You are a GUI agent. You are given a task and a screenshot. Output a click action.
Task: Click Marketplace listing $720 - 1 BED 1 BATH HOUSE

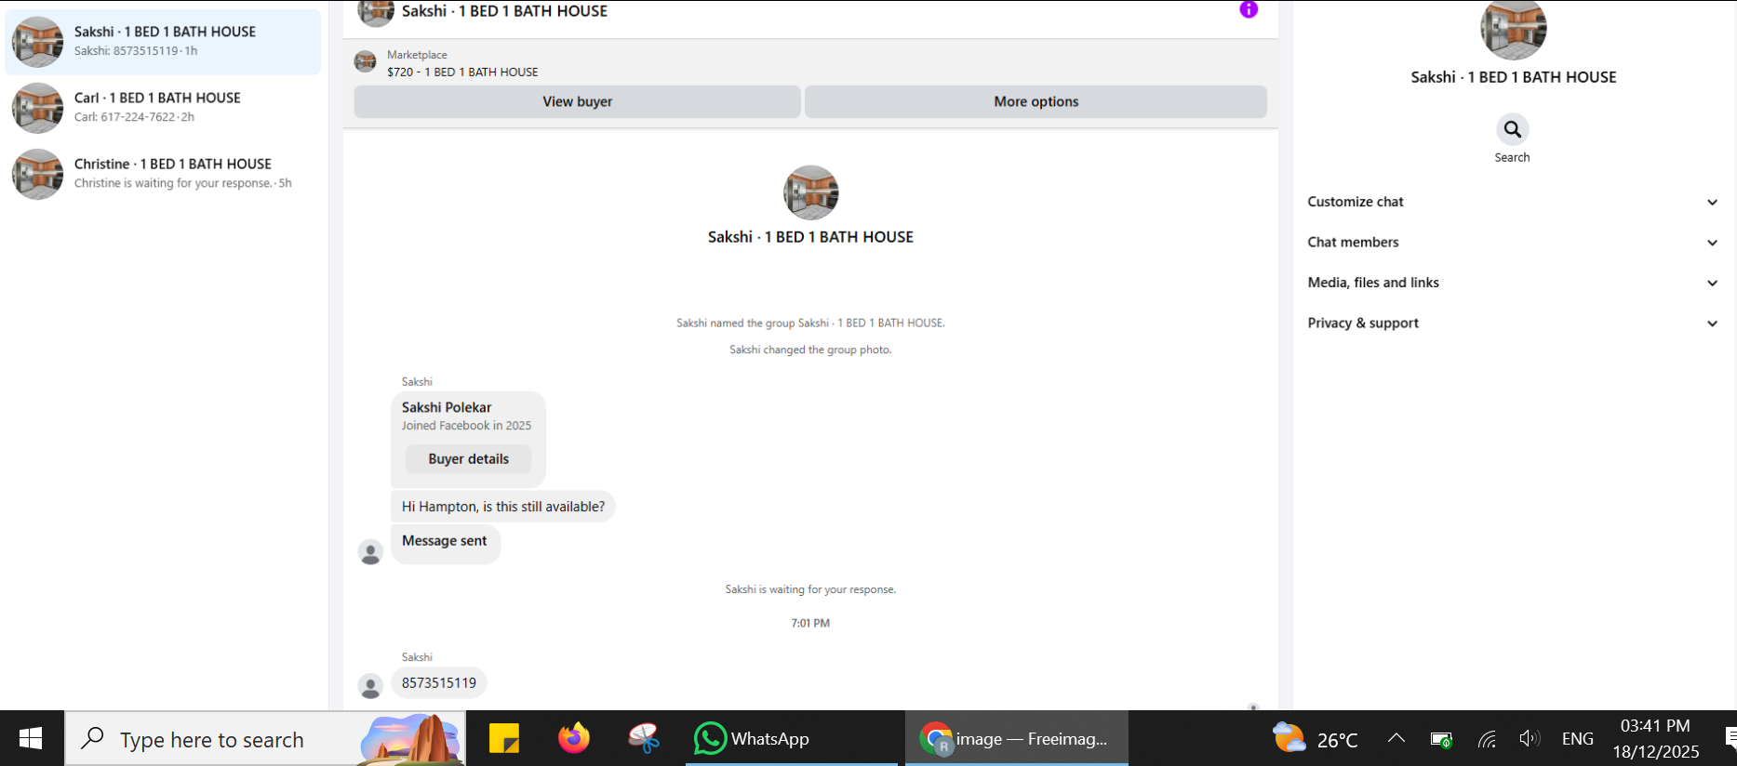pyautogui.click(x=462, y=72)
